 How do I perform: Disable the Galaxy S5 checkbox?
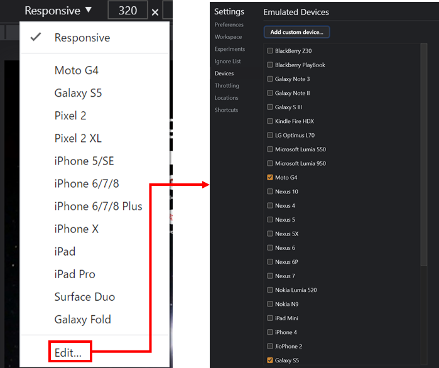(x=270, y=360)
